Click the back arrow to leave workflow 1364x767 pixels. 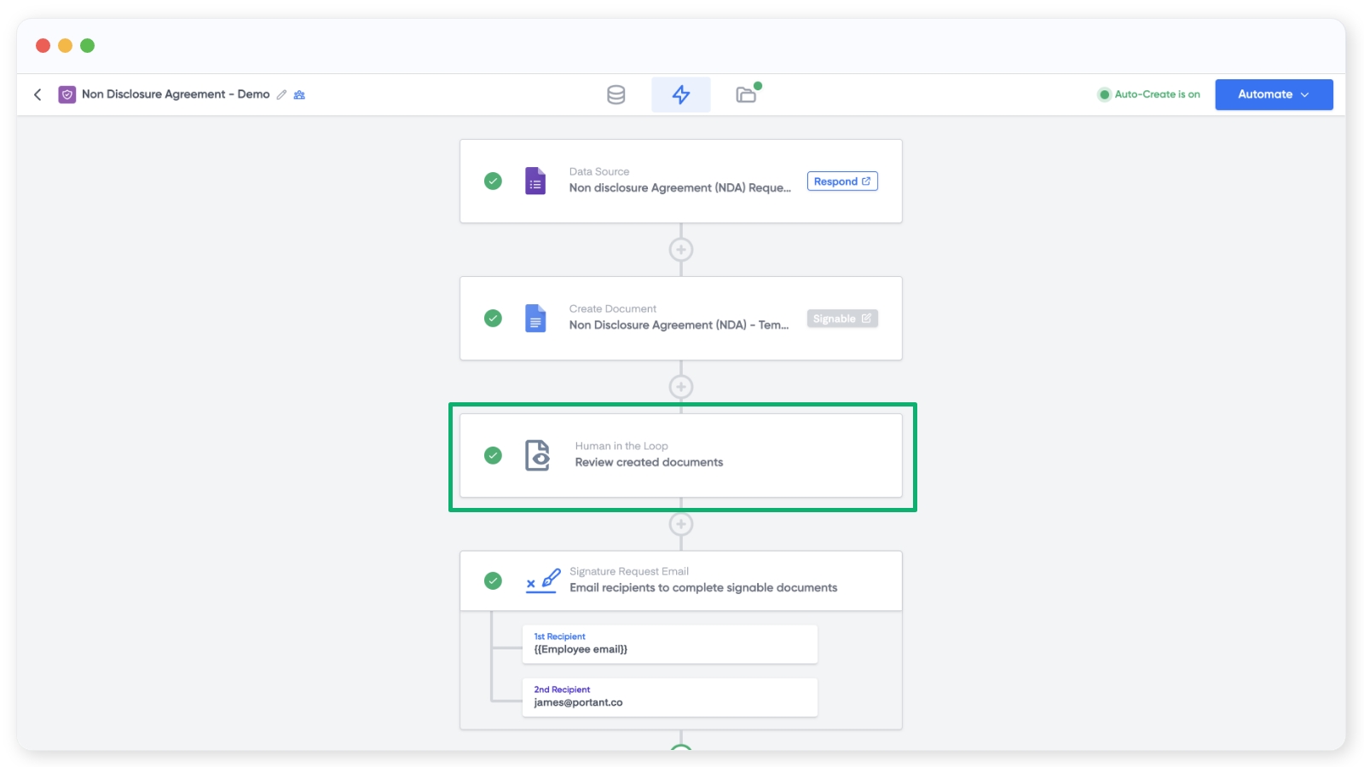coord(38,95)
